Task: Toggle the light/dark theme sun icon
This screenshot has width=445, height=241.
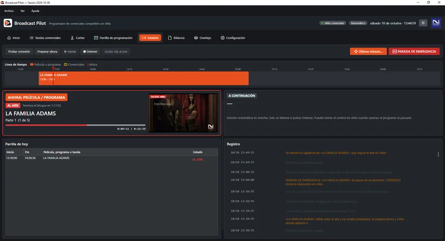Action: 423,23
